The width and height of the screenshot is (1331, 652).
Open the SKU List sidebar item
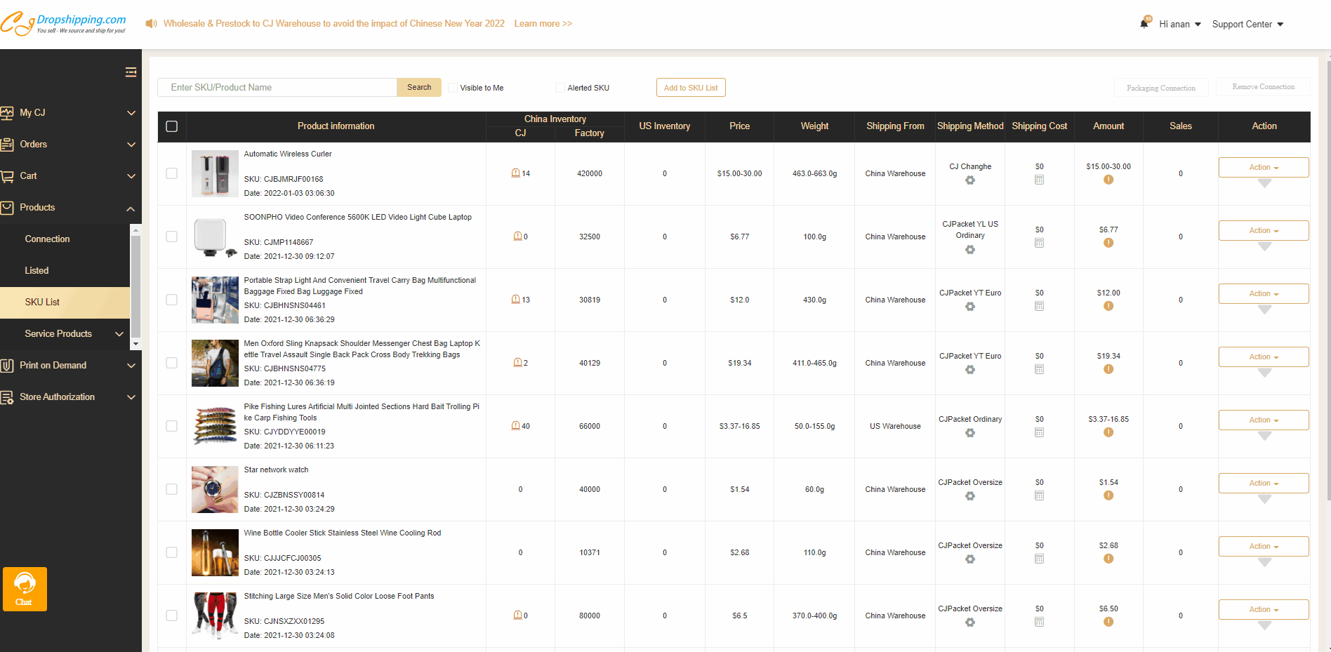tap(42, 302)
